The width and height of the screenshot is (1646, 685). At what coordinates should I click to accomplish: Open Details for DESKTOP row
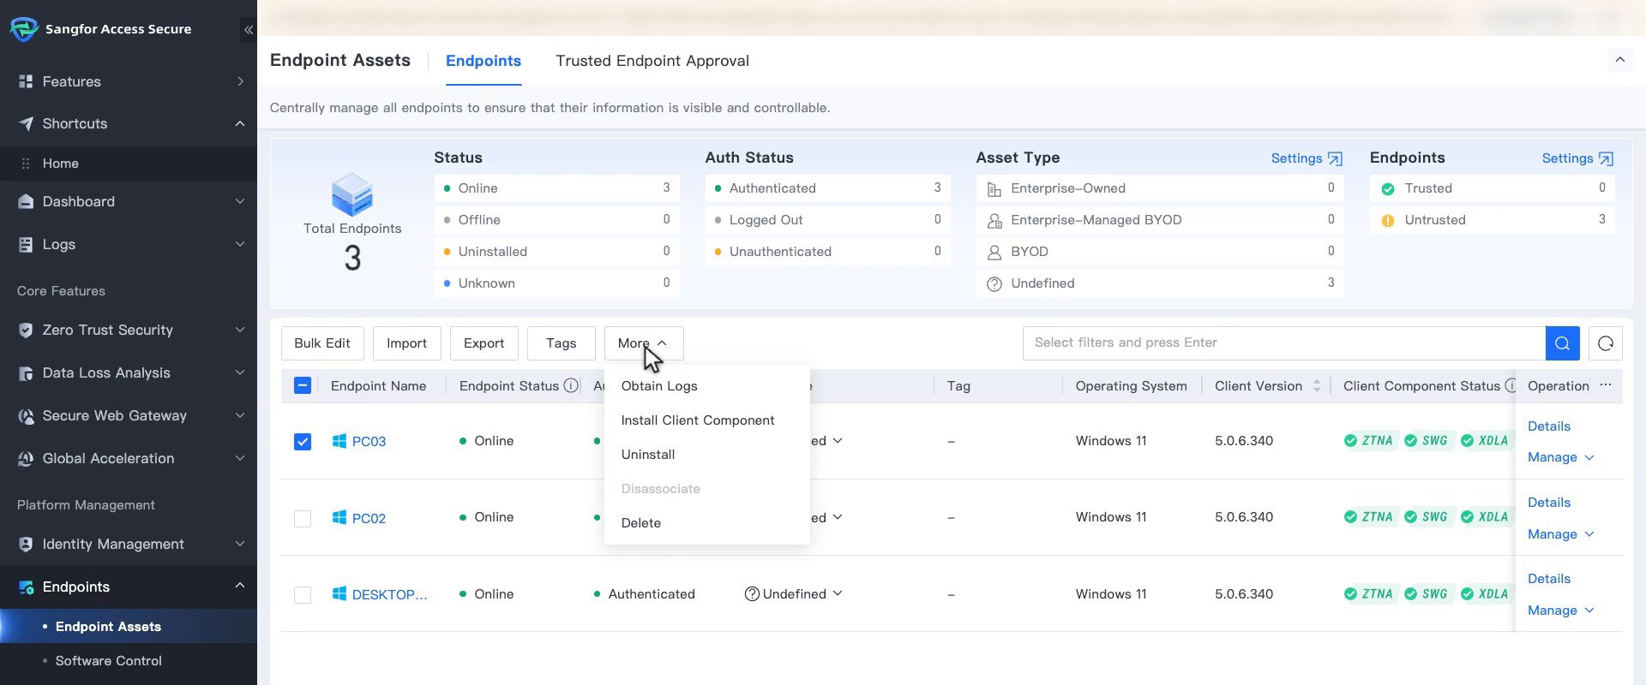coord(1549,579)
